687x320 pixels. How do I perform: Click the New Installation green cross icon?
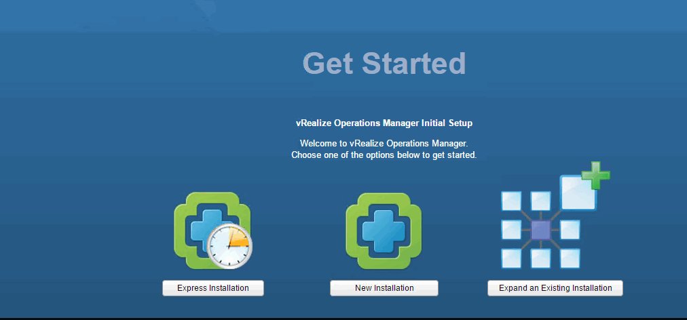tap(384, 231)
